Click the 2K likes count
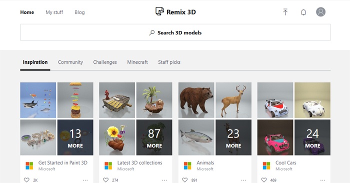 pyautogui.click(x=35, y=180)
